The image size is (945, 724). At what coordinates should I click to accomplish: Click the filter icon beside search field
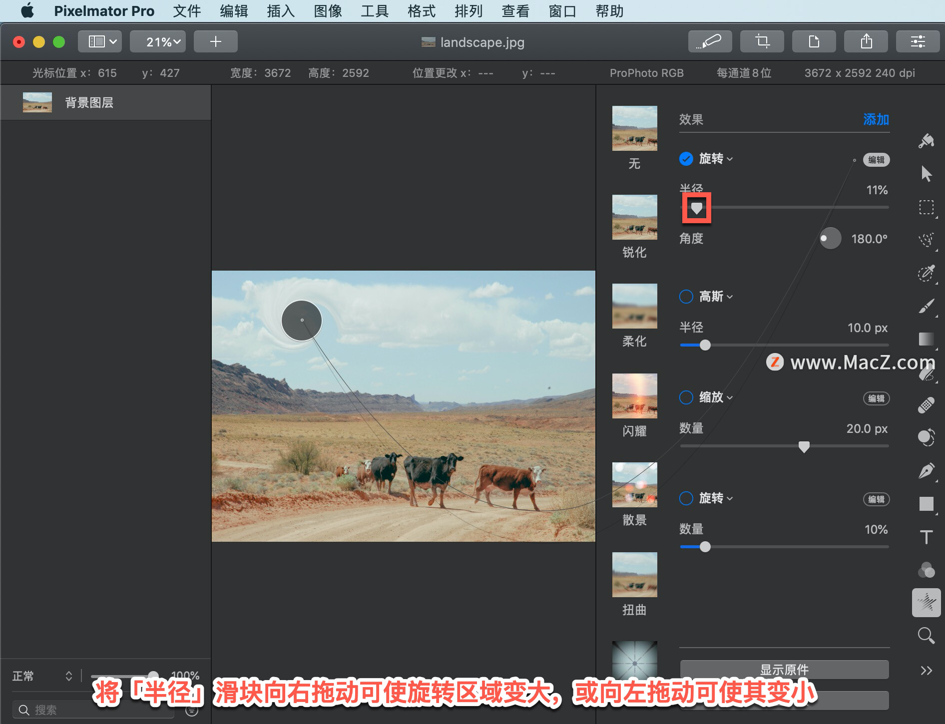click(192, 710)
